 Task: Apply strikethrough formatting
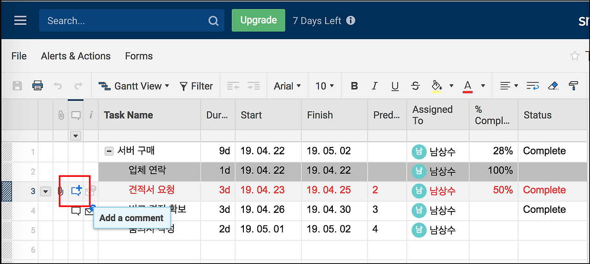click(x=415, y=86)
